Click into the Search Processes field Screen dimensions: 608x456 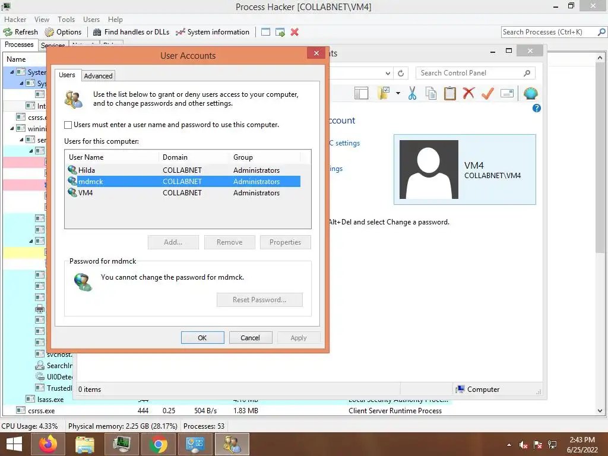click(x=549, y=32)
